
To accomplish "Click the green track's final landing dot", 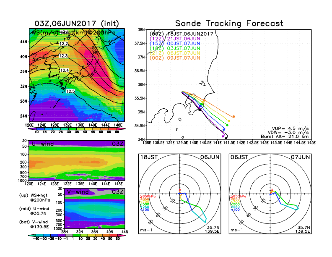I will click(x=227, y=125).
